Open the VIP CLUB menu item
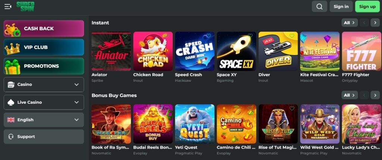Viewport: 382px width, 160px height. (44, 47)
